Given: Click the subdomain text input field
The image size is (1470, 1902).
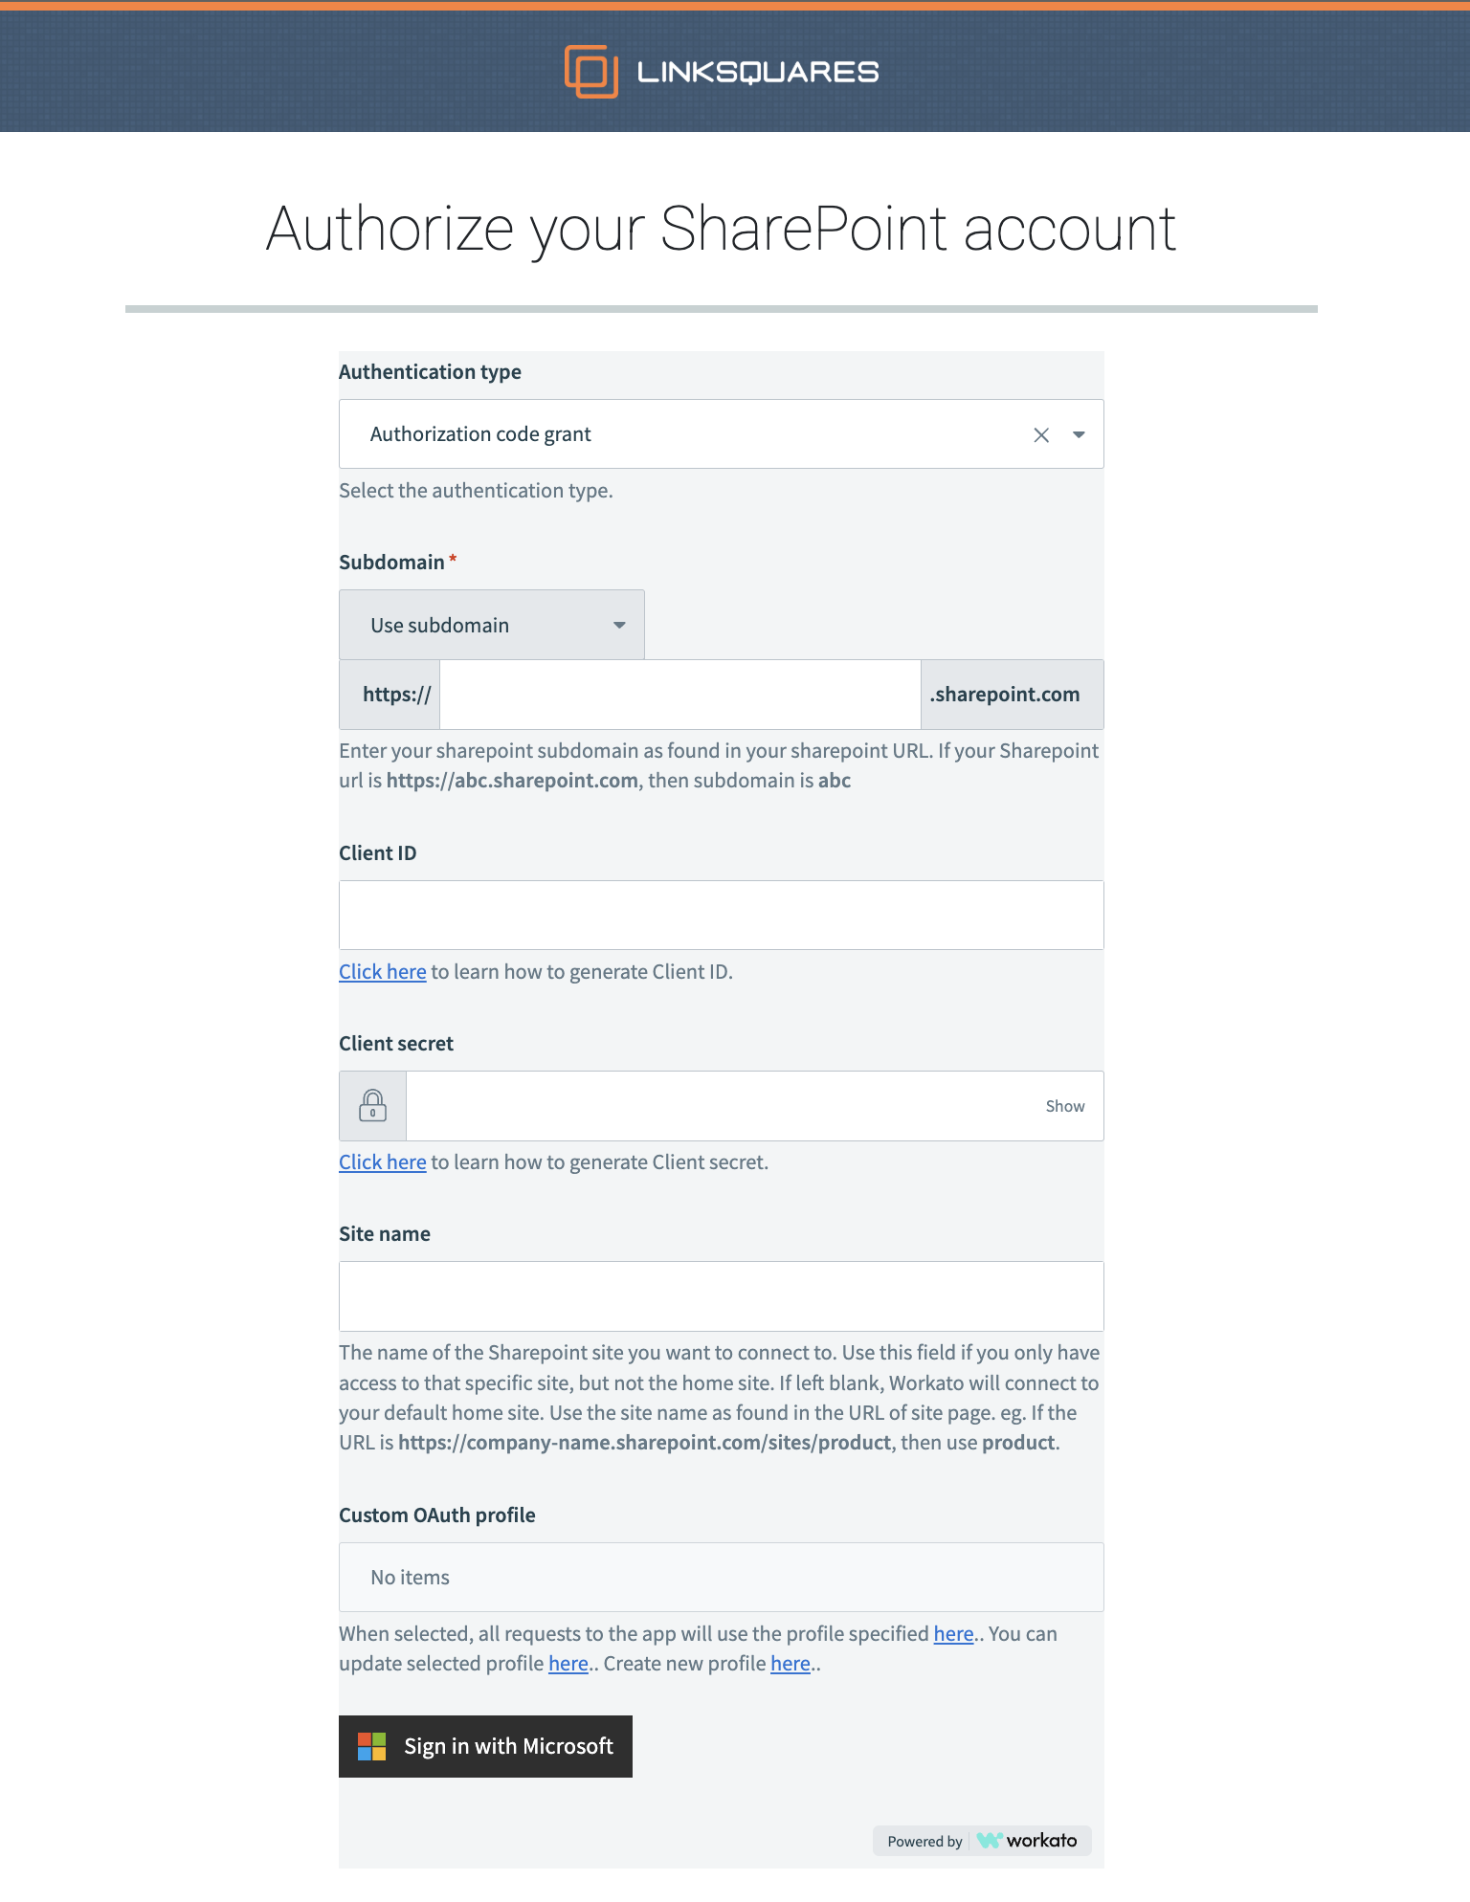Looking at the screenshot, I should click(679, 695).
